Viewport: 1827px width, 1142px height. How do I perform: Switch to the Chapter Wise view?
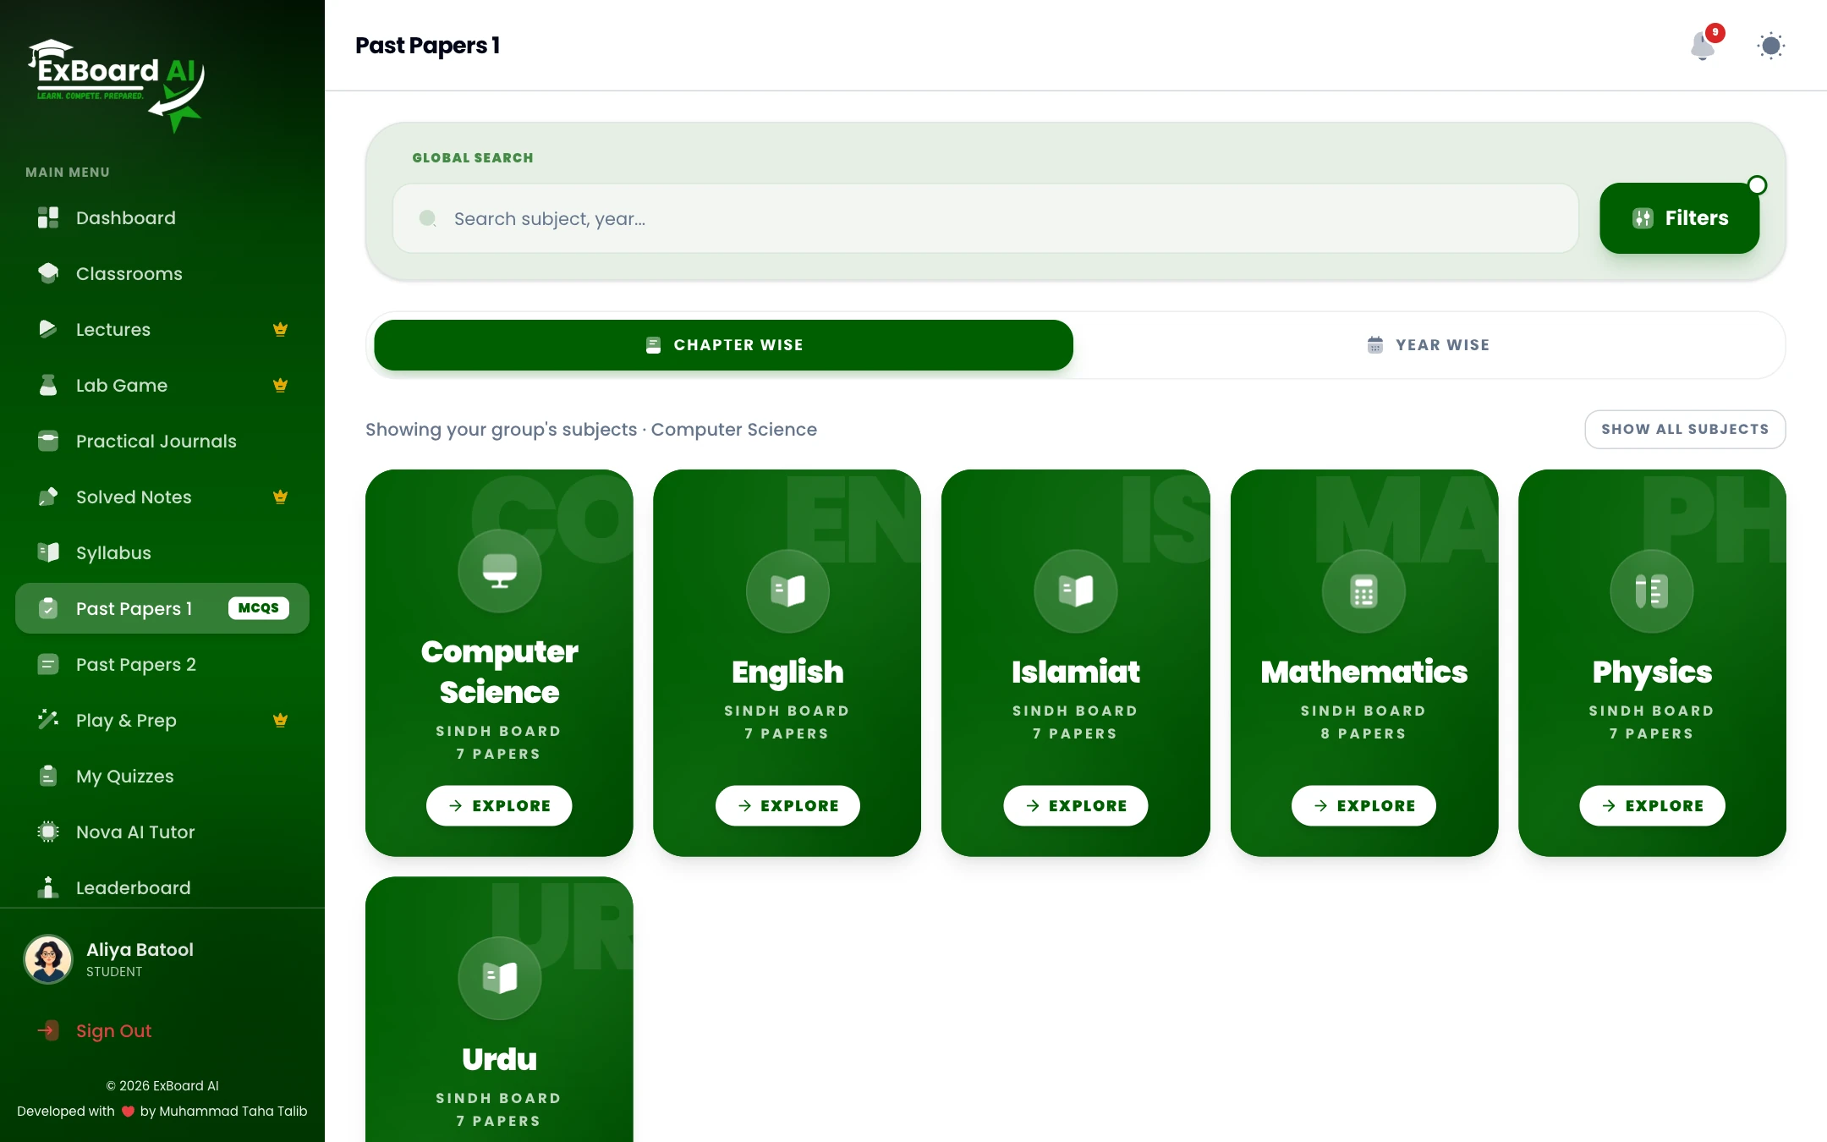point(723,345)
